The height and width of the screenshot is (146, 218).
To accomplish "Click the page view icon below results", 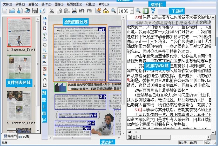I will [x=129, y=137].
